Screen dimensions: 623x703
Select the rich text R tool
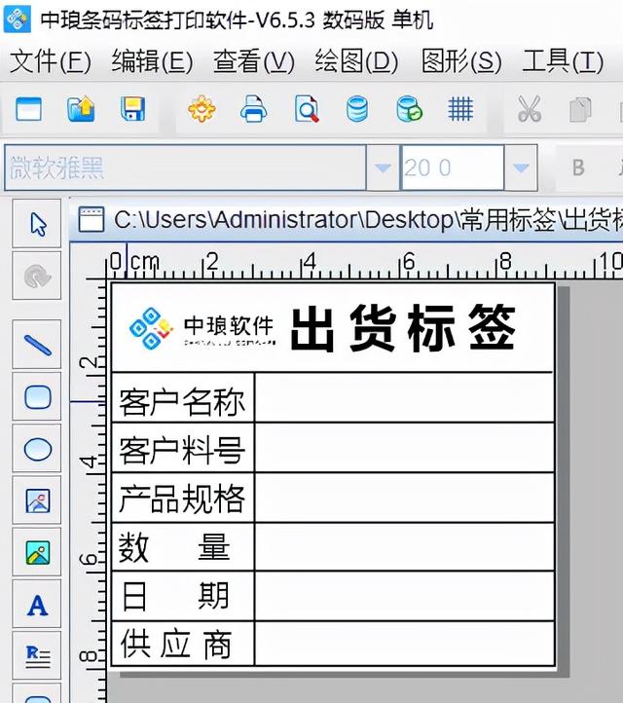37,656
